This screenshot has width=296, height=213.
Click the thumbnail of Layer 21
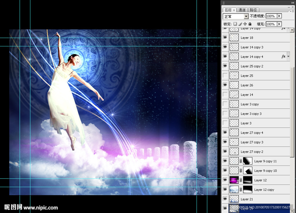point(234,199)
